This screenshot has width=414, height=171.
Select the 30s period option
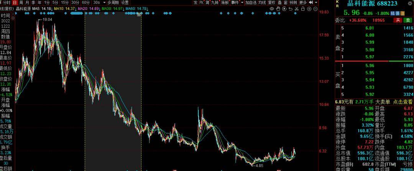click(x=97, y=3)
